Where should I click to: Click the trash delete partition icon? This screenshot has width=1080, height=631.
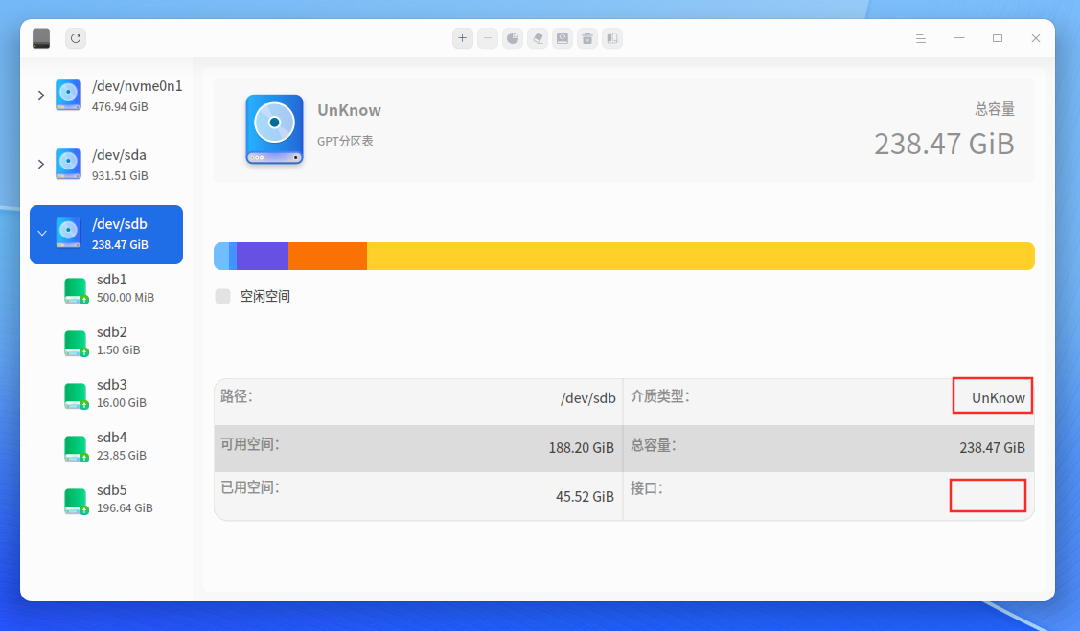[x=587, y=38]
